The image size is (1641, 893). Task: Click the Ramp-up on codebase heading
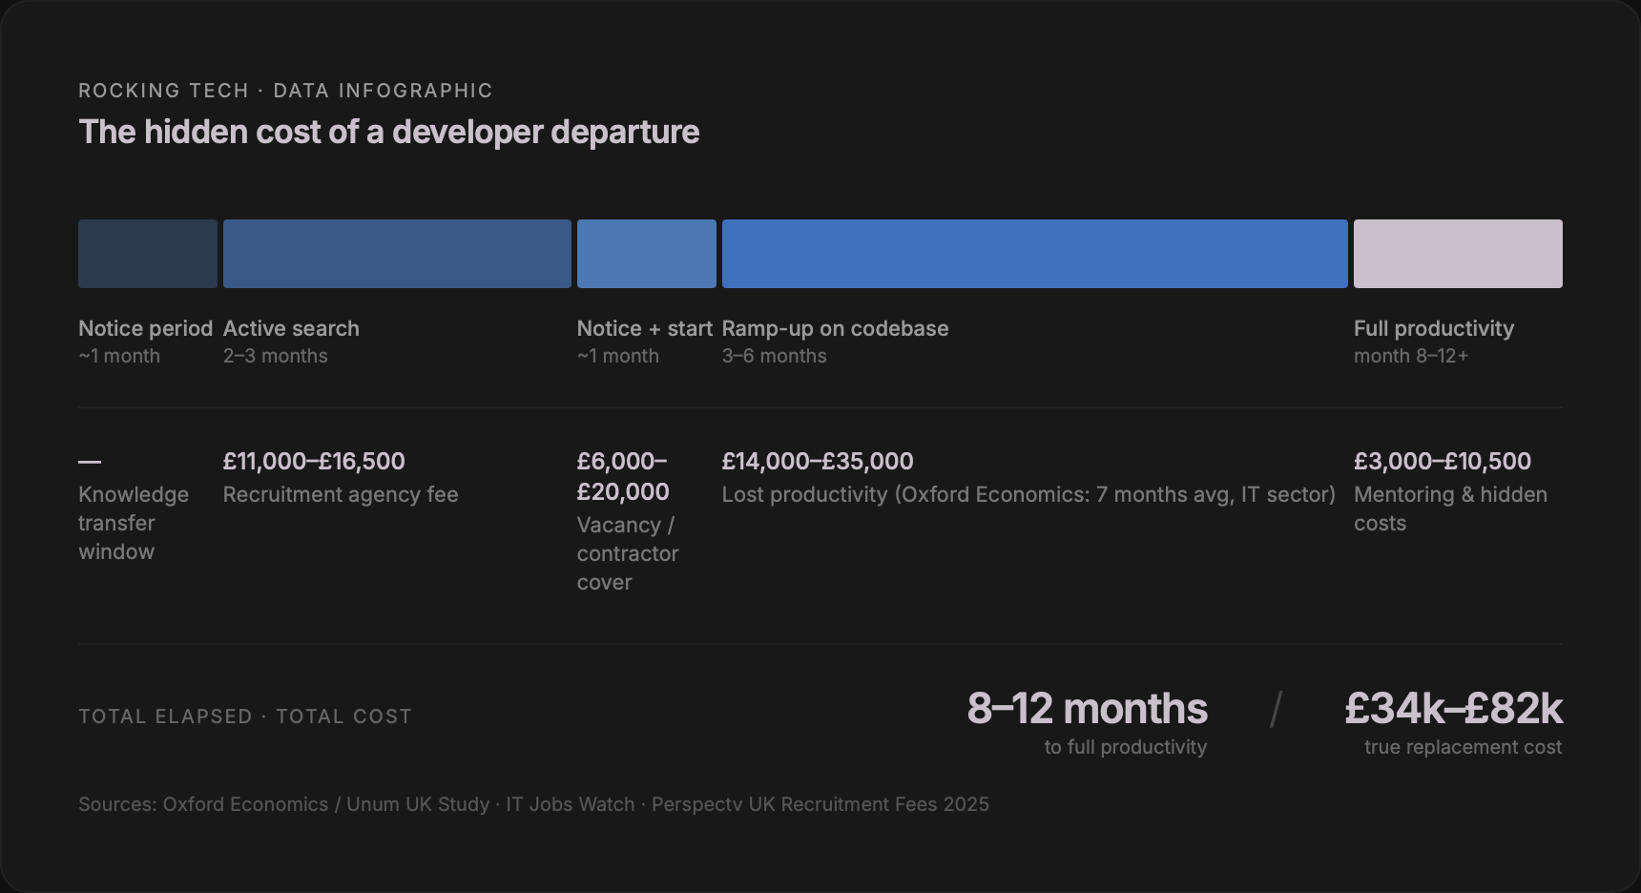(x=835, y=328)
